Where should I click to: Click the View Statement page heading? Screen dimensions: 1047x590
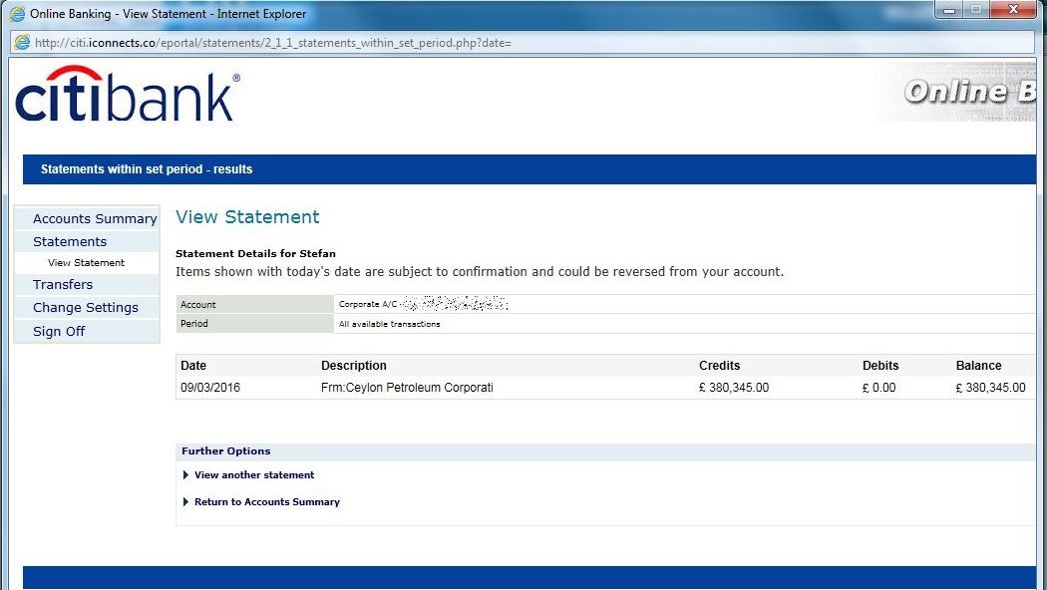(x=247, y=217)
